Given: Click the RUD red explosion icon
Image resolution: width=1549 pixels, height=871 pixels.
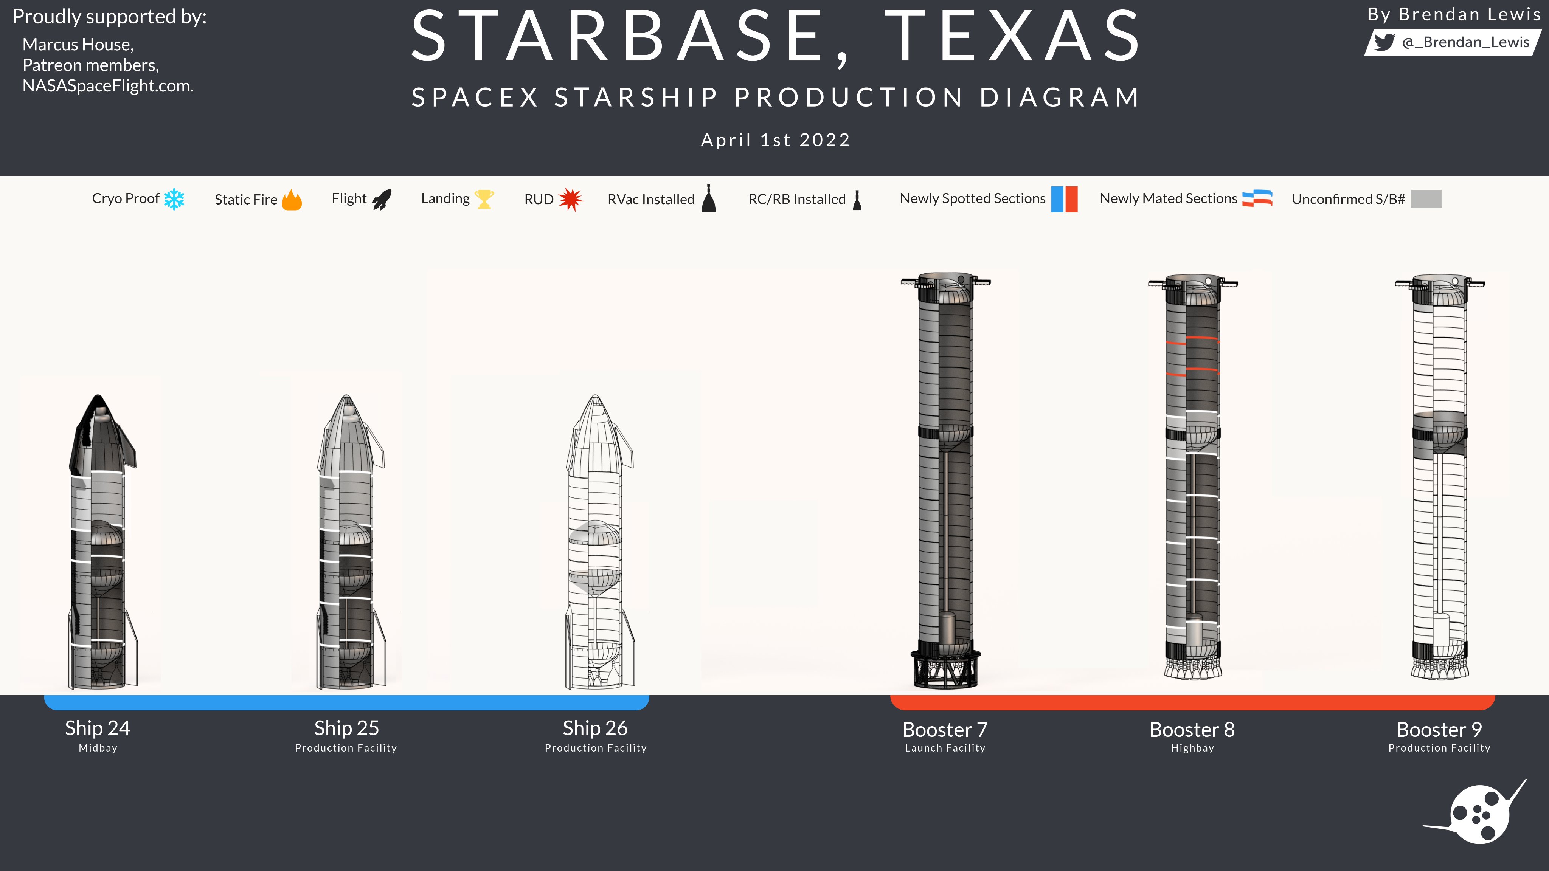Looking at the screenshot, I should 570,199.
